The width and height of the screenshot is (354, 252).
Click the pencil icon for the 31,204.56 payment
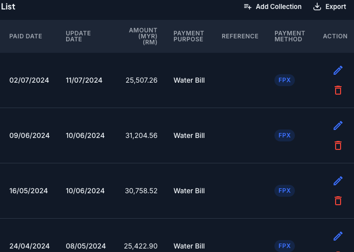pyautogui.click(x=338, y=126)
